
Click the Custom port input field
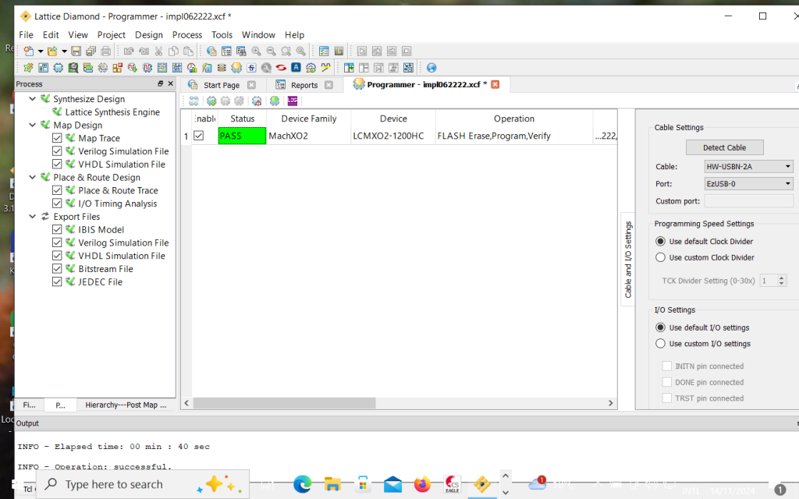click(748, 201)
